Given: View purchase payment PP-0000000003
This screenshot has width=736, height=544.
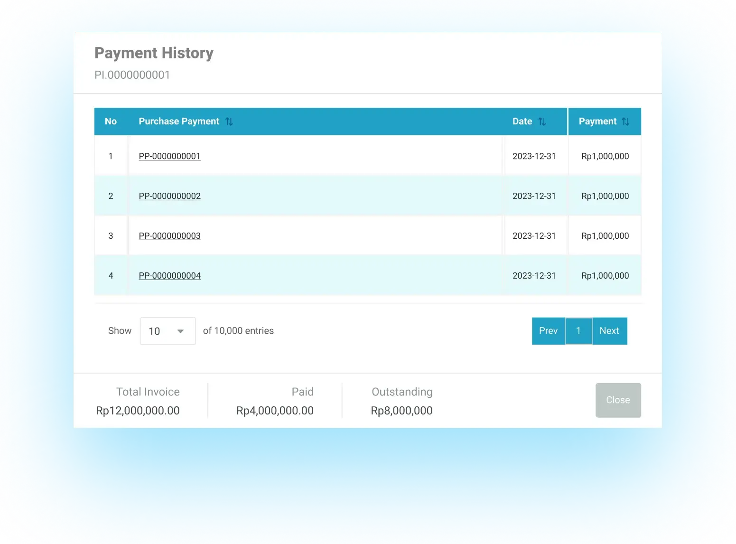Looking at the screenshot, I should 169,236.
